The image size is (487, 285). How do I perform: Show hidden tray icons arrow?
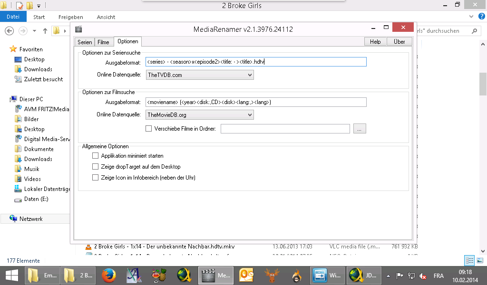click(388, 275)
